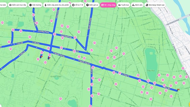Open the left red flag marker below Nguyễn Thái Học
The height and width of the screenshot is (107, 190).
(x=42, y=56)
